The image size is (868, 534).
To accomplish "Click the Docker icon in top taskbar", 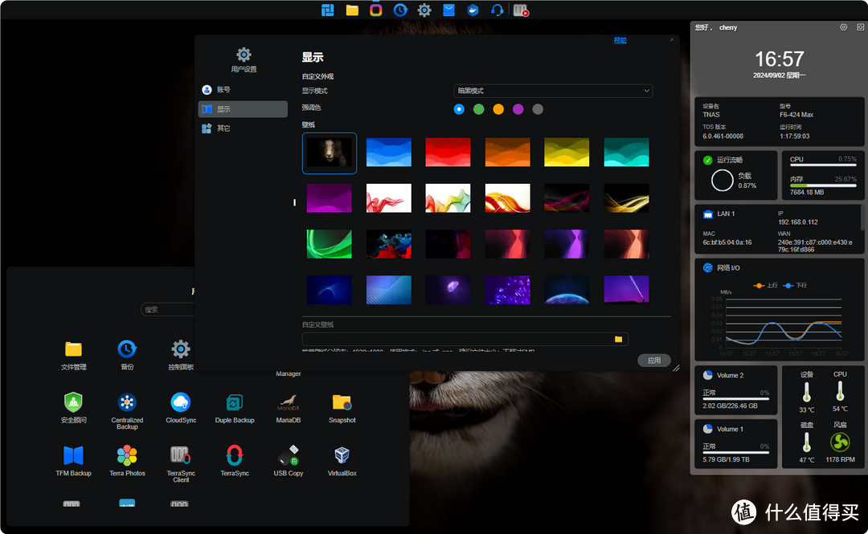I will coord(473,10).
